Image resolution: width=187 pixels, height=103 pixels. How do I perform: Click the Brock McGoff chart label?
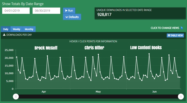tap(46, 48)
